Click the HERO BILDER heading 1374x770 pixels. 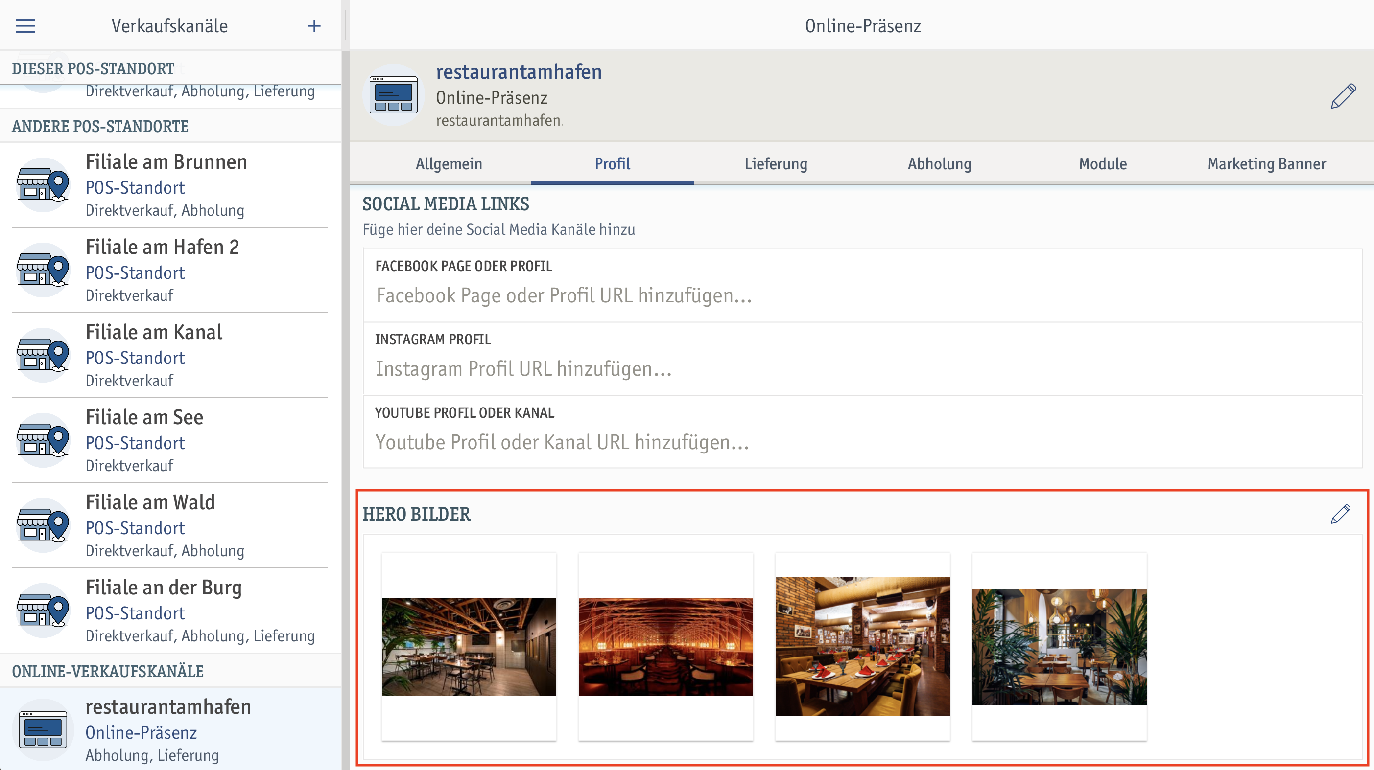[x=417, y=514]
